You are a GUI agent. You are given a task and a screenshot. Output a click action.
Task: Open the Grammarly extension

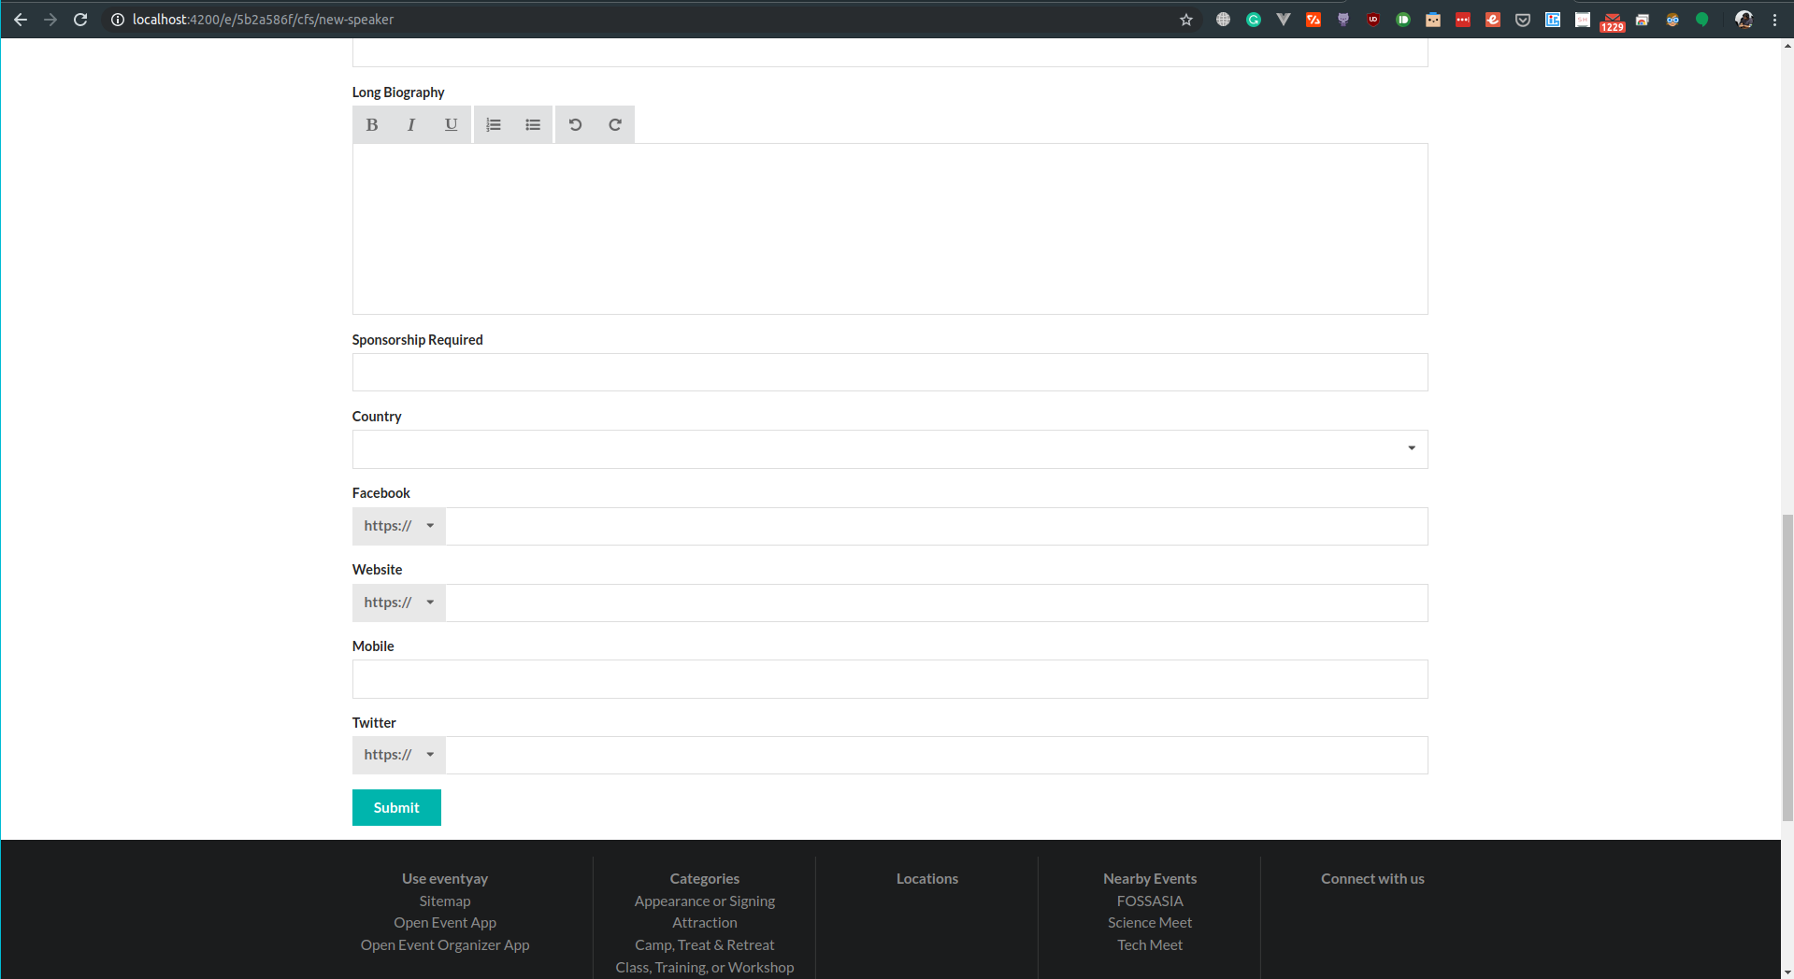point(1253,19)
